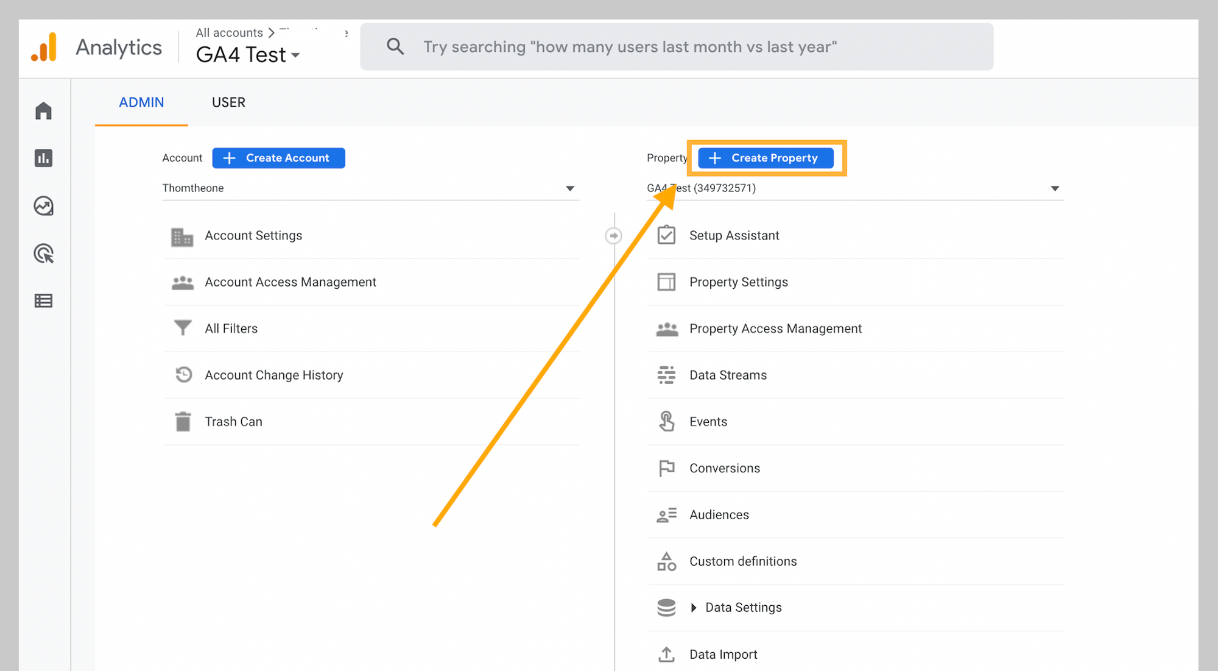1218x671 pixels.
Task: Open GA4 Test property switcher in header
Action: point(248,55)
